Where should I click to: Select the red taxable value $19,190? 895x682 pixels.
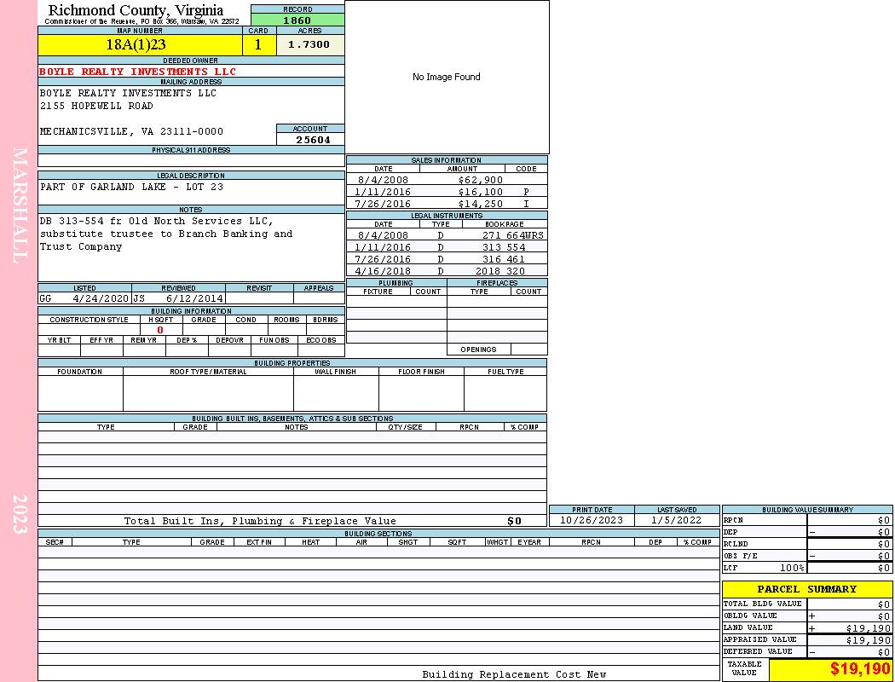(860, 669)
